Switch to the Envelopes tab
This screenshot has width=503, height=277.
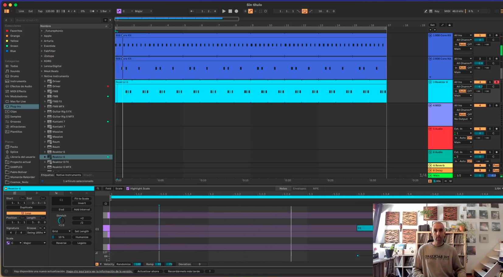[x=299, y=189]
